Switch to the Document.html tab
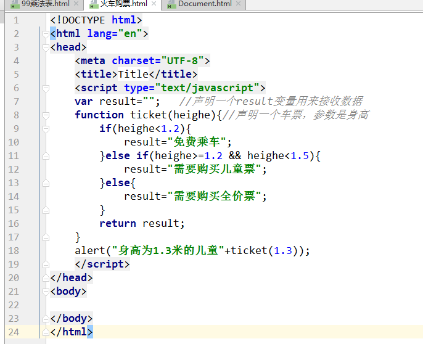The image size is (423, 344). click(x=205, y=4)
